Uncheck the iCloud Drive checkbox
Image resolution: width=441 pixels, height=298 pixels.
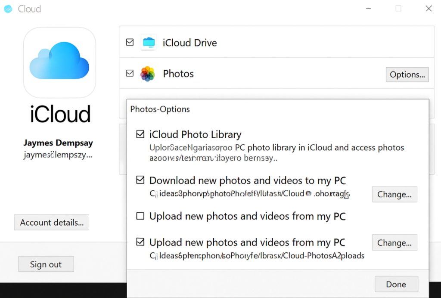point(130,42)
